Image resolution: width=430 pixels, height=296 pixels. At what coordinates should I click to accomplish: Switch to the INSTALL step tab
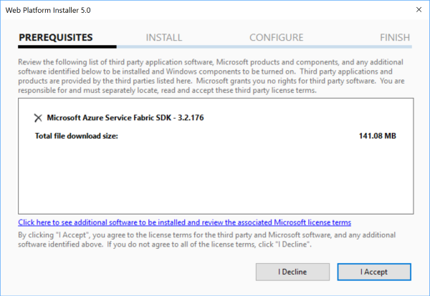point(163,37)
